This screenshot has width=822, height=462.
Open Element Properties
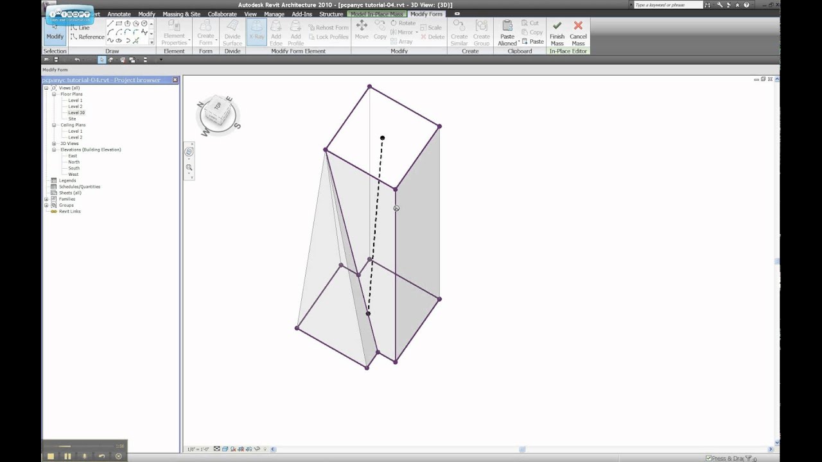(x=174, y=32)
